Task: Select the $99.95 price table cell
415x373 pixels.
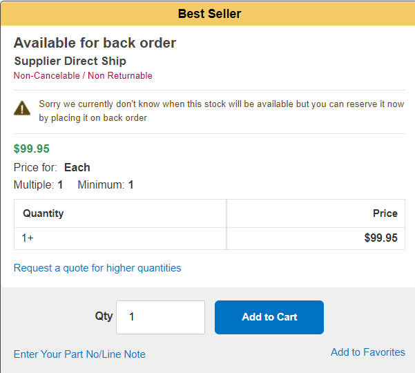Action: [380, 238]
